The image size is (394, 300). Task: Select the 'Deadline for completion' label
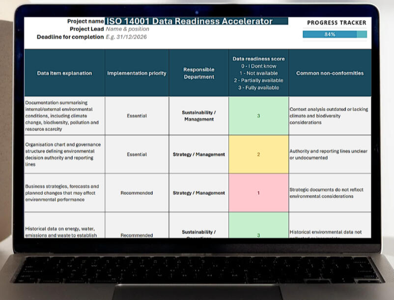tap(70, 37)
